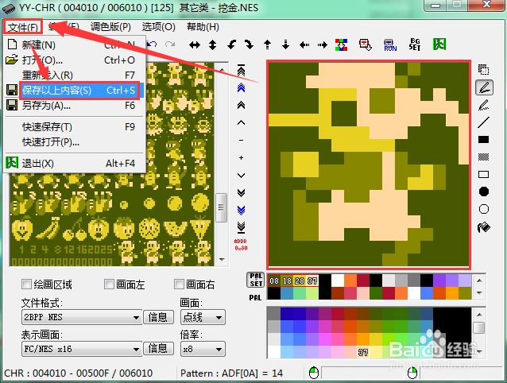Viewport: 507px width, 383px height.
Task: Open the 调色版(P) menu
Action: [110, 27]
